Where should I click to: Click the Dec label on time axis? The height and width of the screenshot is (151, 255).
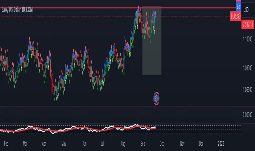point(201,144)
